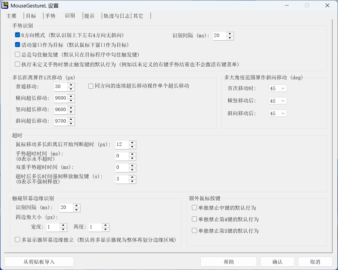Screen dimensions: 338x270
Task: Click 从剪贴板导入 button
Action: 39,262
